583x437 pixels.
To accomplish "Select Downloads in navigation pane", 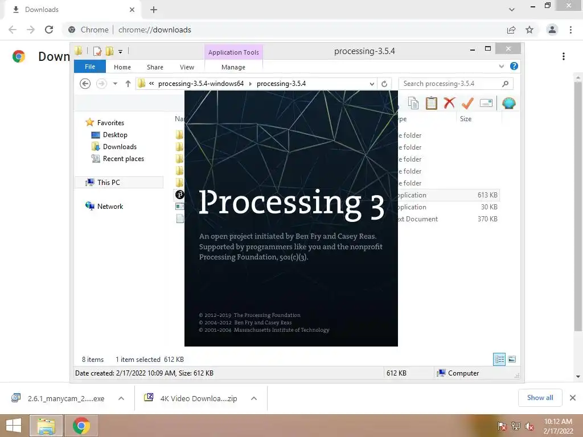I will pos(120,146).
